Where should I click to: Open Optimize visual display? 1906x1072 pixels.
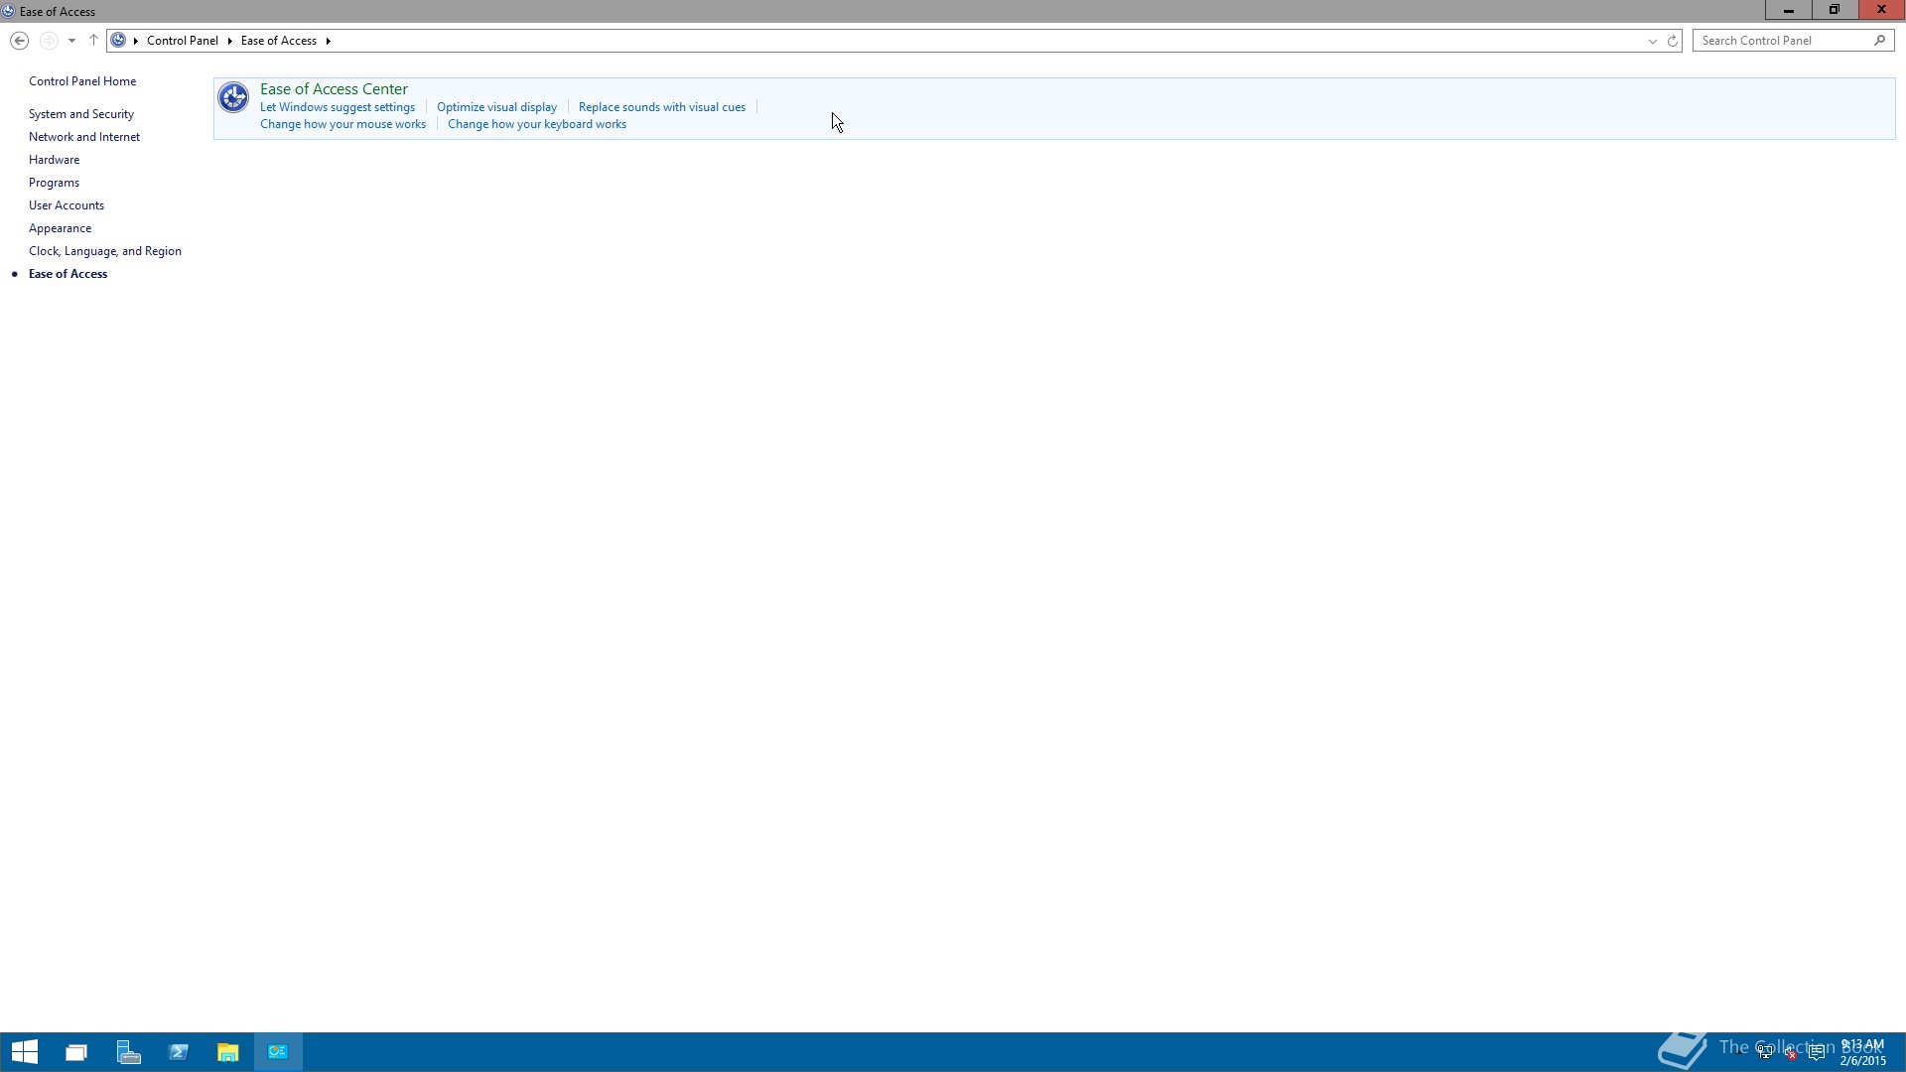tap(496, 107)
